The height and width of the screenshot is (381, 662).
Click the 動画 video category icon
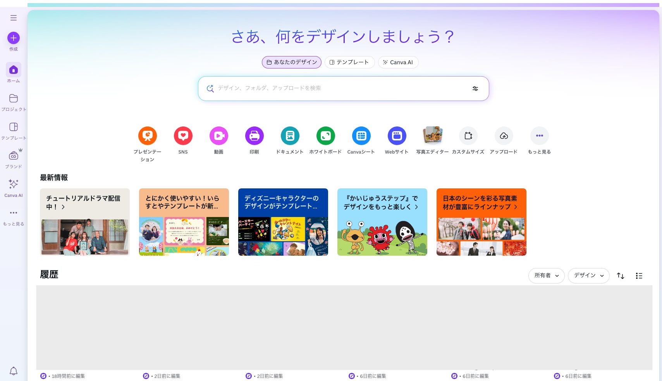(x=218, y=136)
